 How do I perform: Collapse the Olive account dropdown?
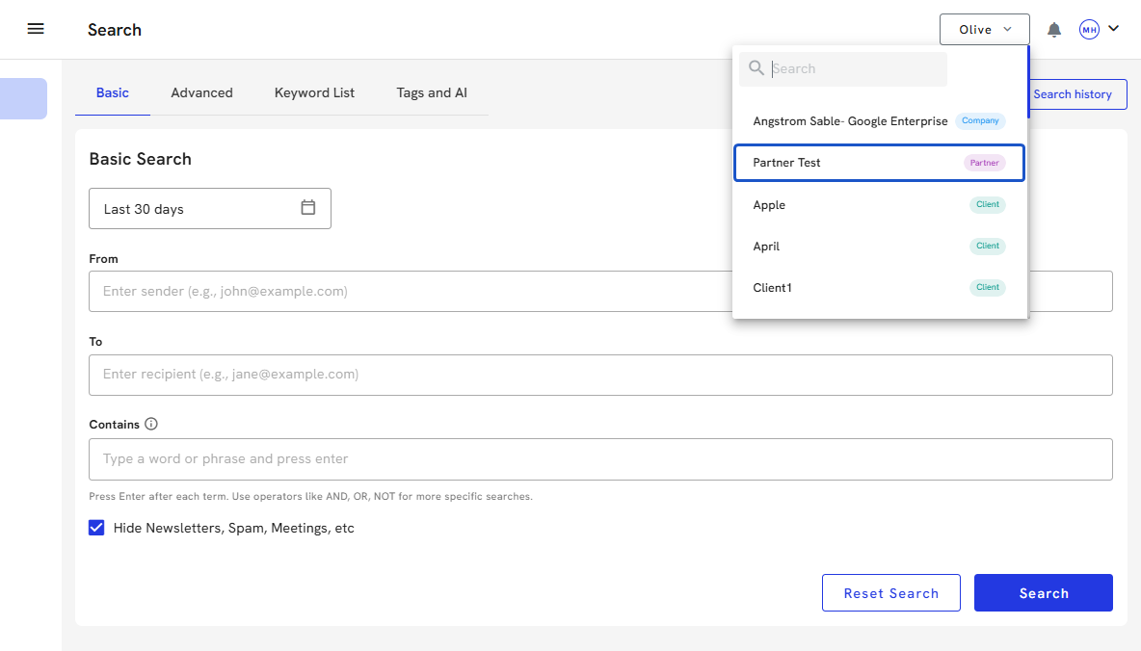[x=984, y=30]
